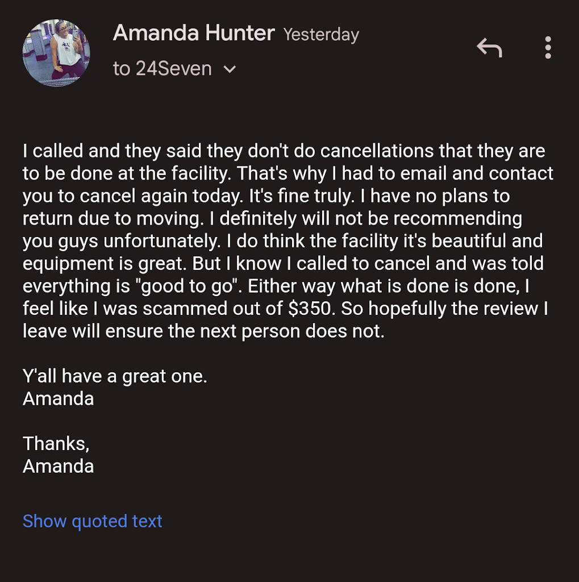Click 'you guys unfortunately' text in the body
579x582 pixels.
point(120,241)
